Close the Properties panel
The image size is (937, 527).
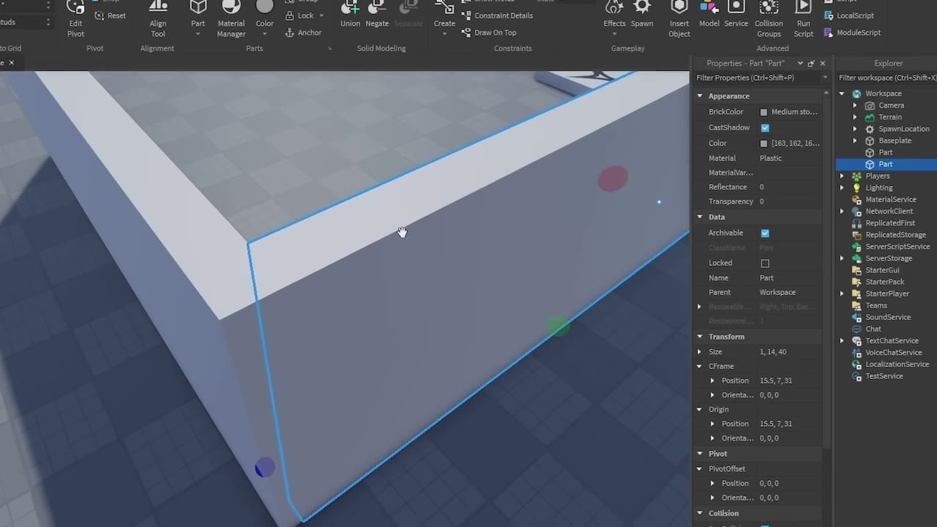(822, 63)
